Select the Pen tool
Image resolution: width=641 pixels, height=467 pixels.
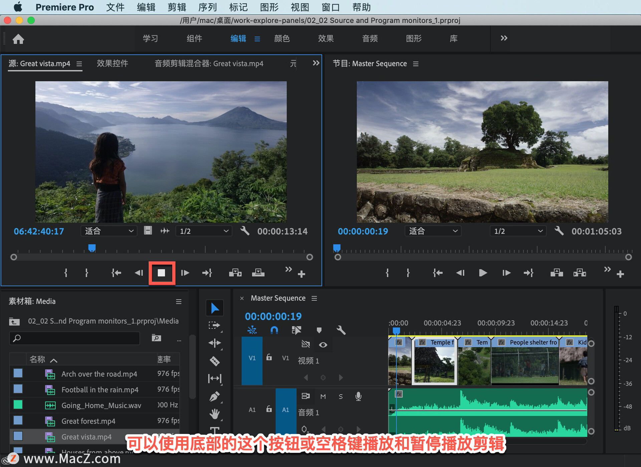tap(215, 397)
